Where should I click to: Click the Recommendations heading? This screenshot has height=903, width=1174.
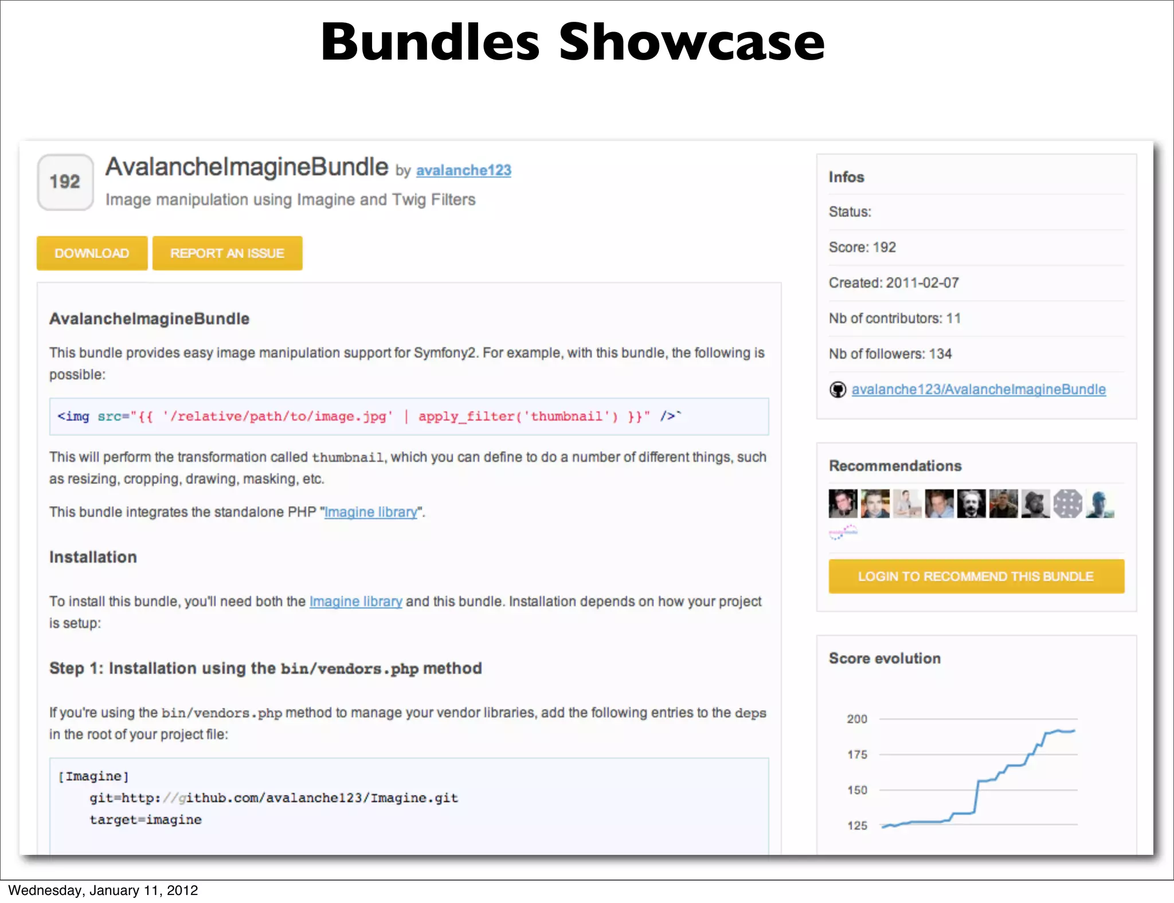[895, 466]
